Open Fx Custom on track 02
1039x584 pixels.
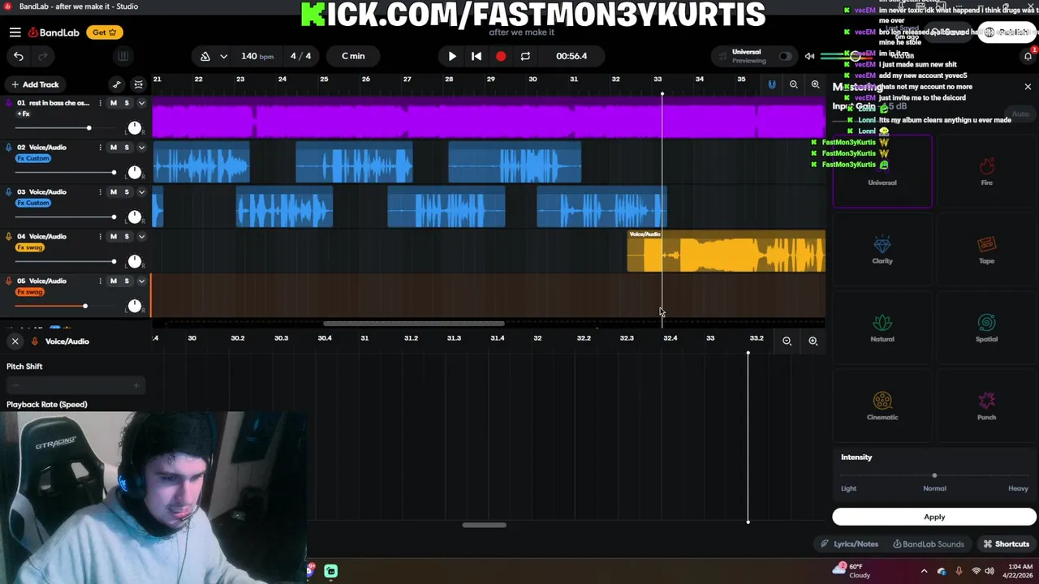(x=33, y=158)
